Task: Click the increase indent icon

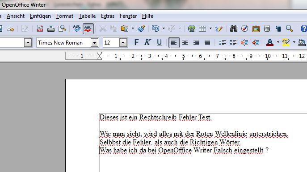Action: coord(256,42)
